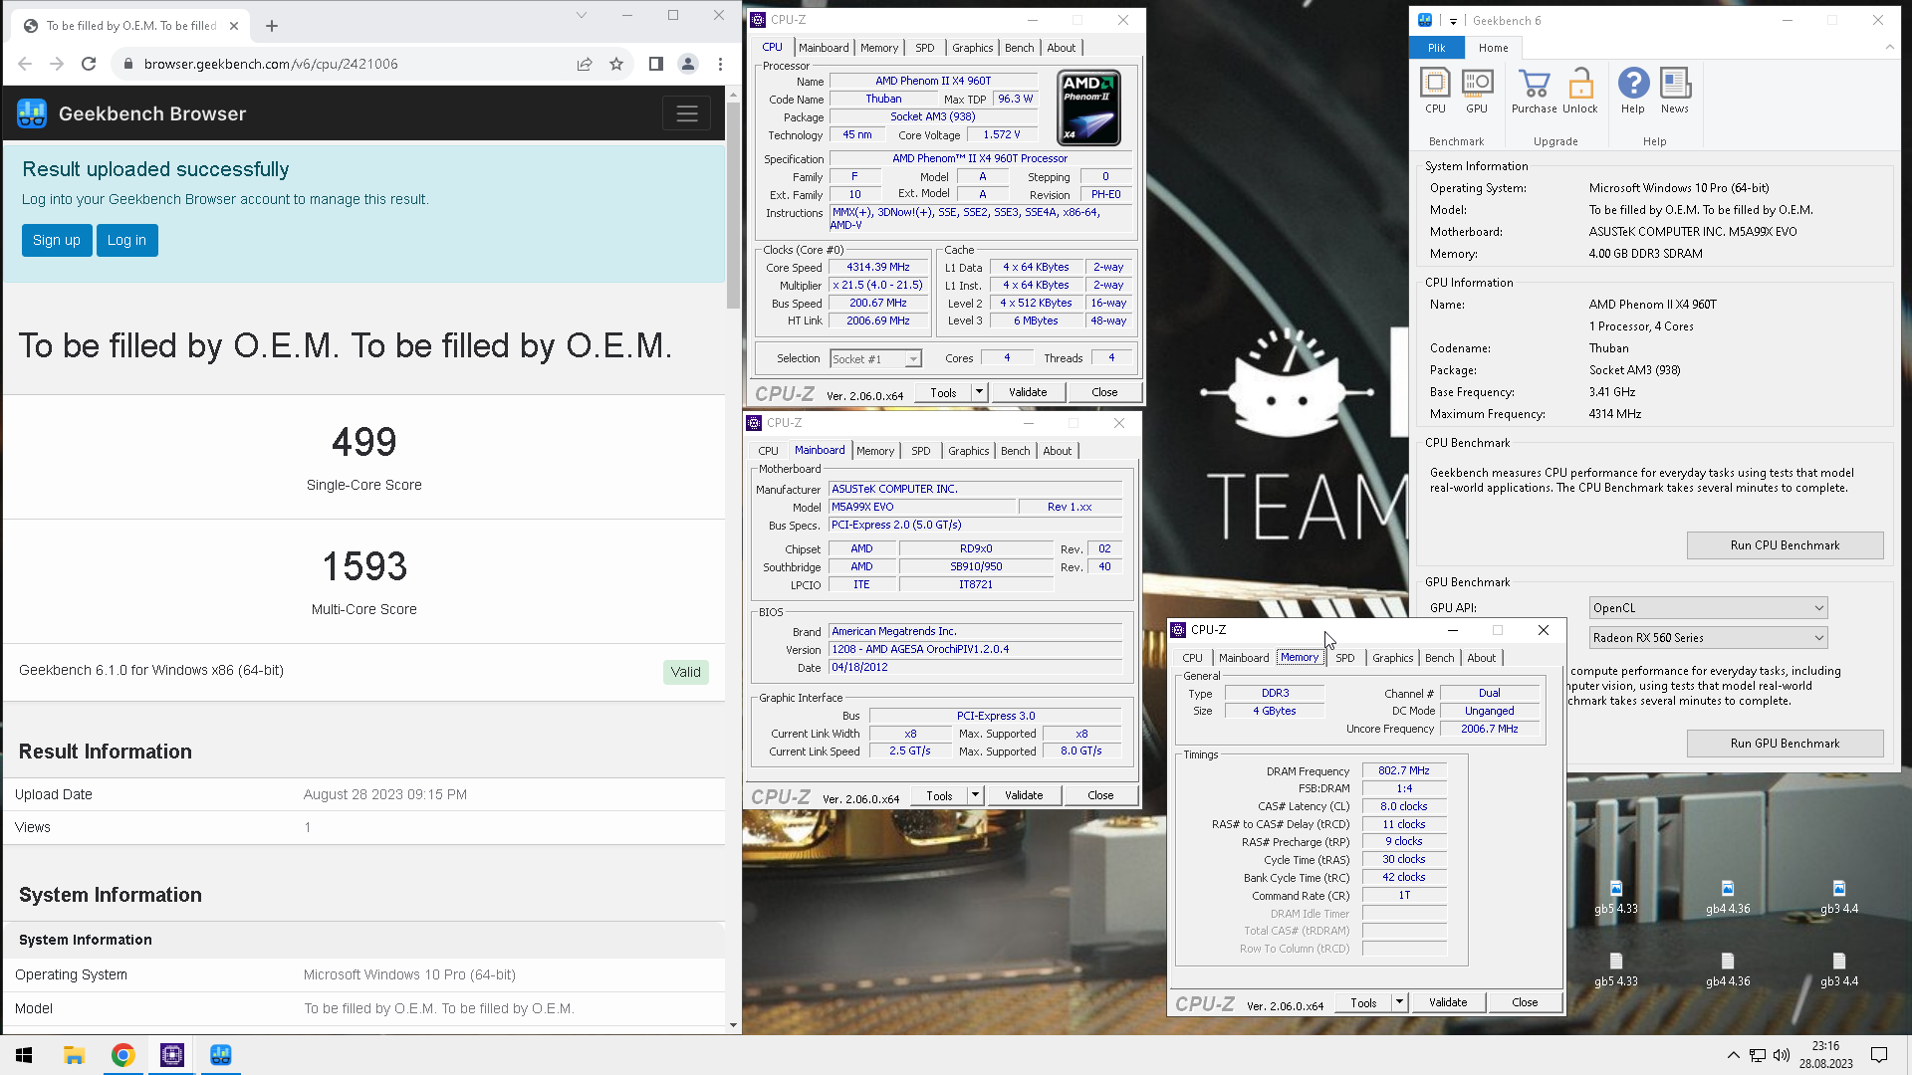Expand Tools dropdown arrow in top CPU-Z window
Screen dimensions: 1912x1075
979,392
